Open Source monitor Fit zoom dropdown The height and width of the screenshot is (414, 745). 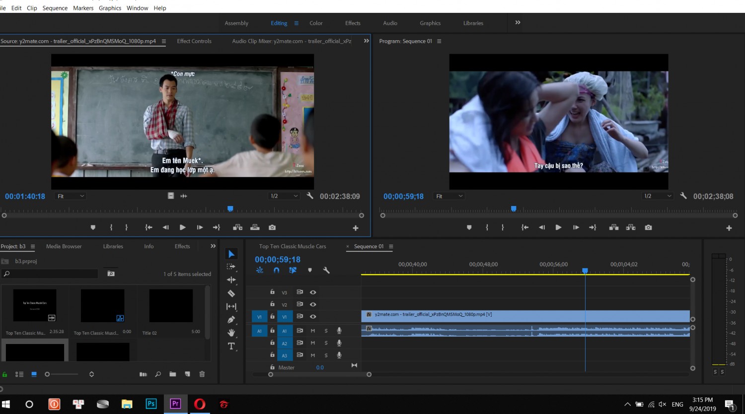pyautogui.click(x=71, y=196)
